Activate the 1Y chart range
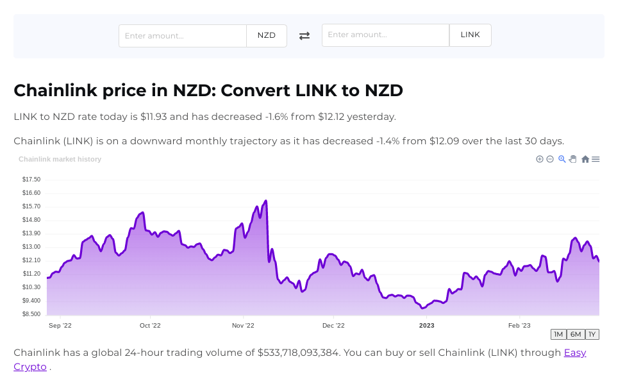The image size is (625, 386). click(591, 334)
